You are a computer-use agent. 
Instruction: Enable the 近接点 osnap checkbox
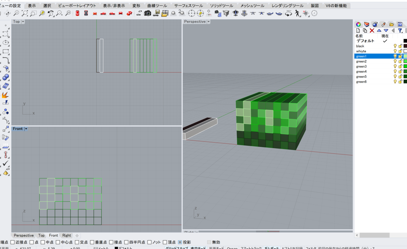pos(12,242)
